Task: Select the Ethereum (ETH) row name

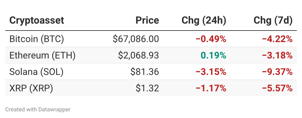Action: [43, 55]
